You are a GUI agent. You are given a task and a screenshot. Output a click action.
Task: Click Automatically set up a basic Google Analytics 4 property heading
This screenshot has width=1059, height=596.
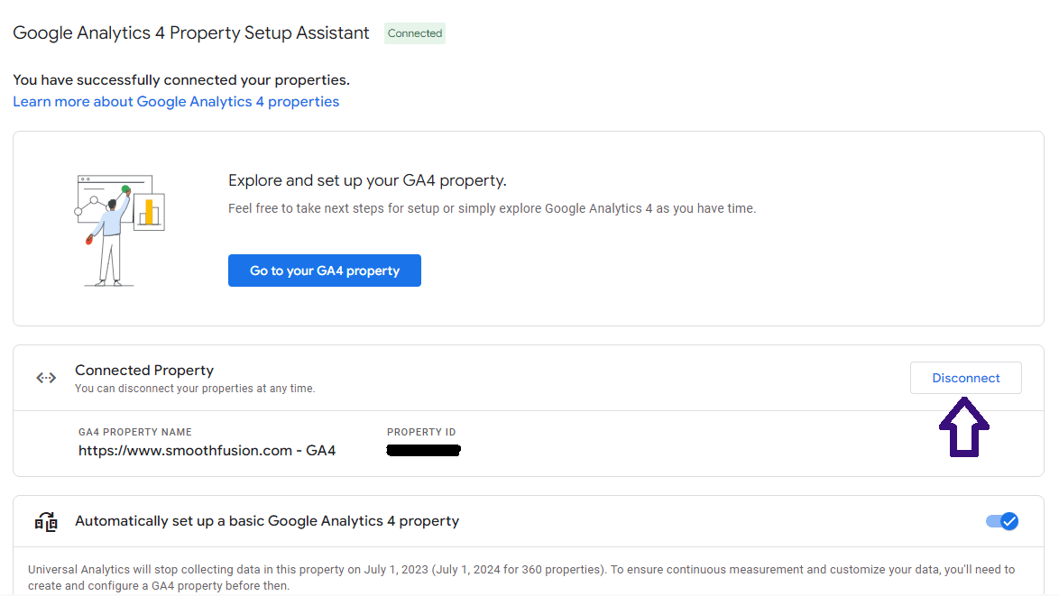(267, 521)
